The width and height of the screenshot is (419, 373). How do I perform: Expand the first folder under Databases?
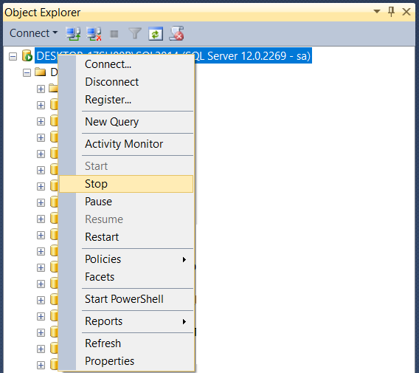coord(41,89)
